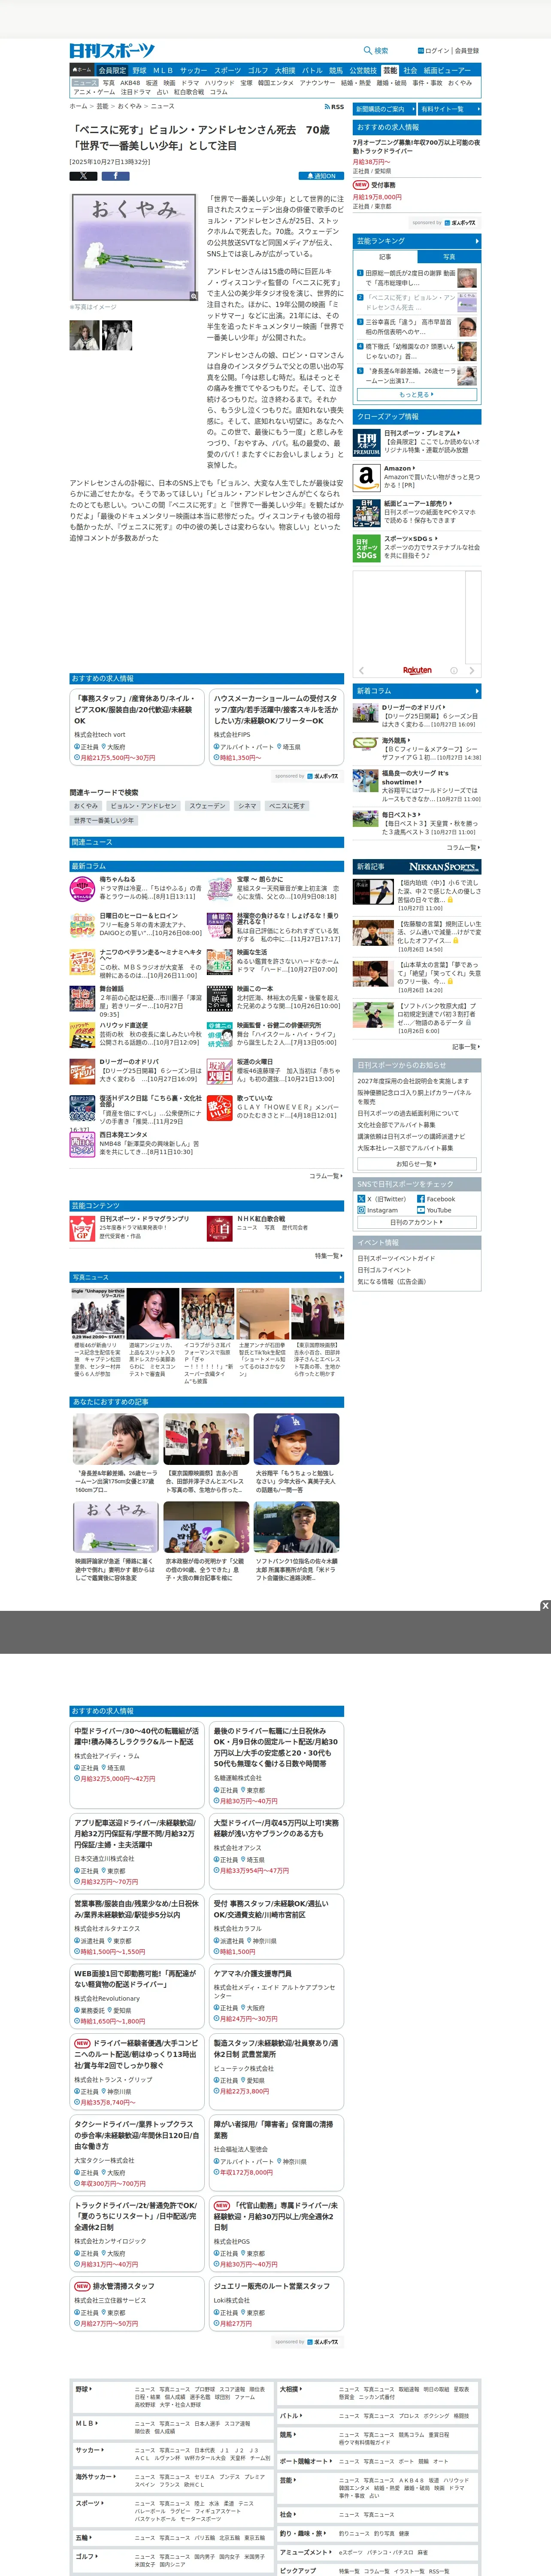The width and height of the screenshot is (551, 2576).
Task: Open the 日刊スポーツ SDGs green icon
Action: (x=366, y=547)
